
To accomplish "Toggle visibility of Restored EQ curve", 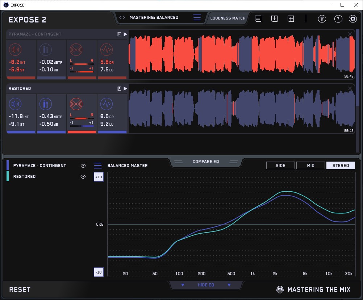I will click(83, 176).
